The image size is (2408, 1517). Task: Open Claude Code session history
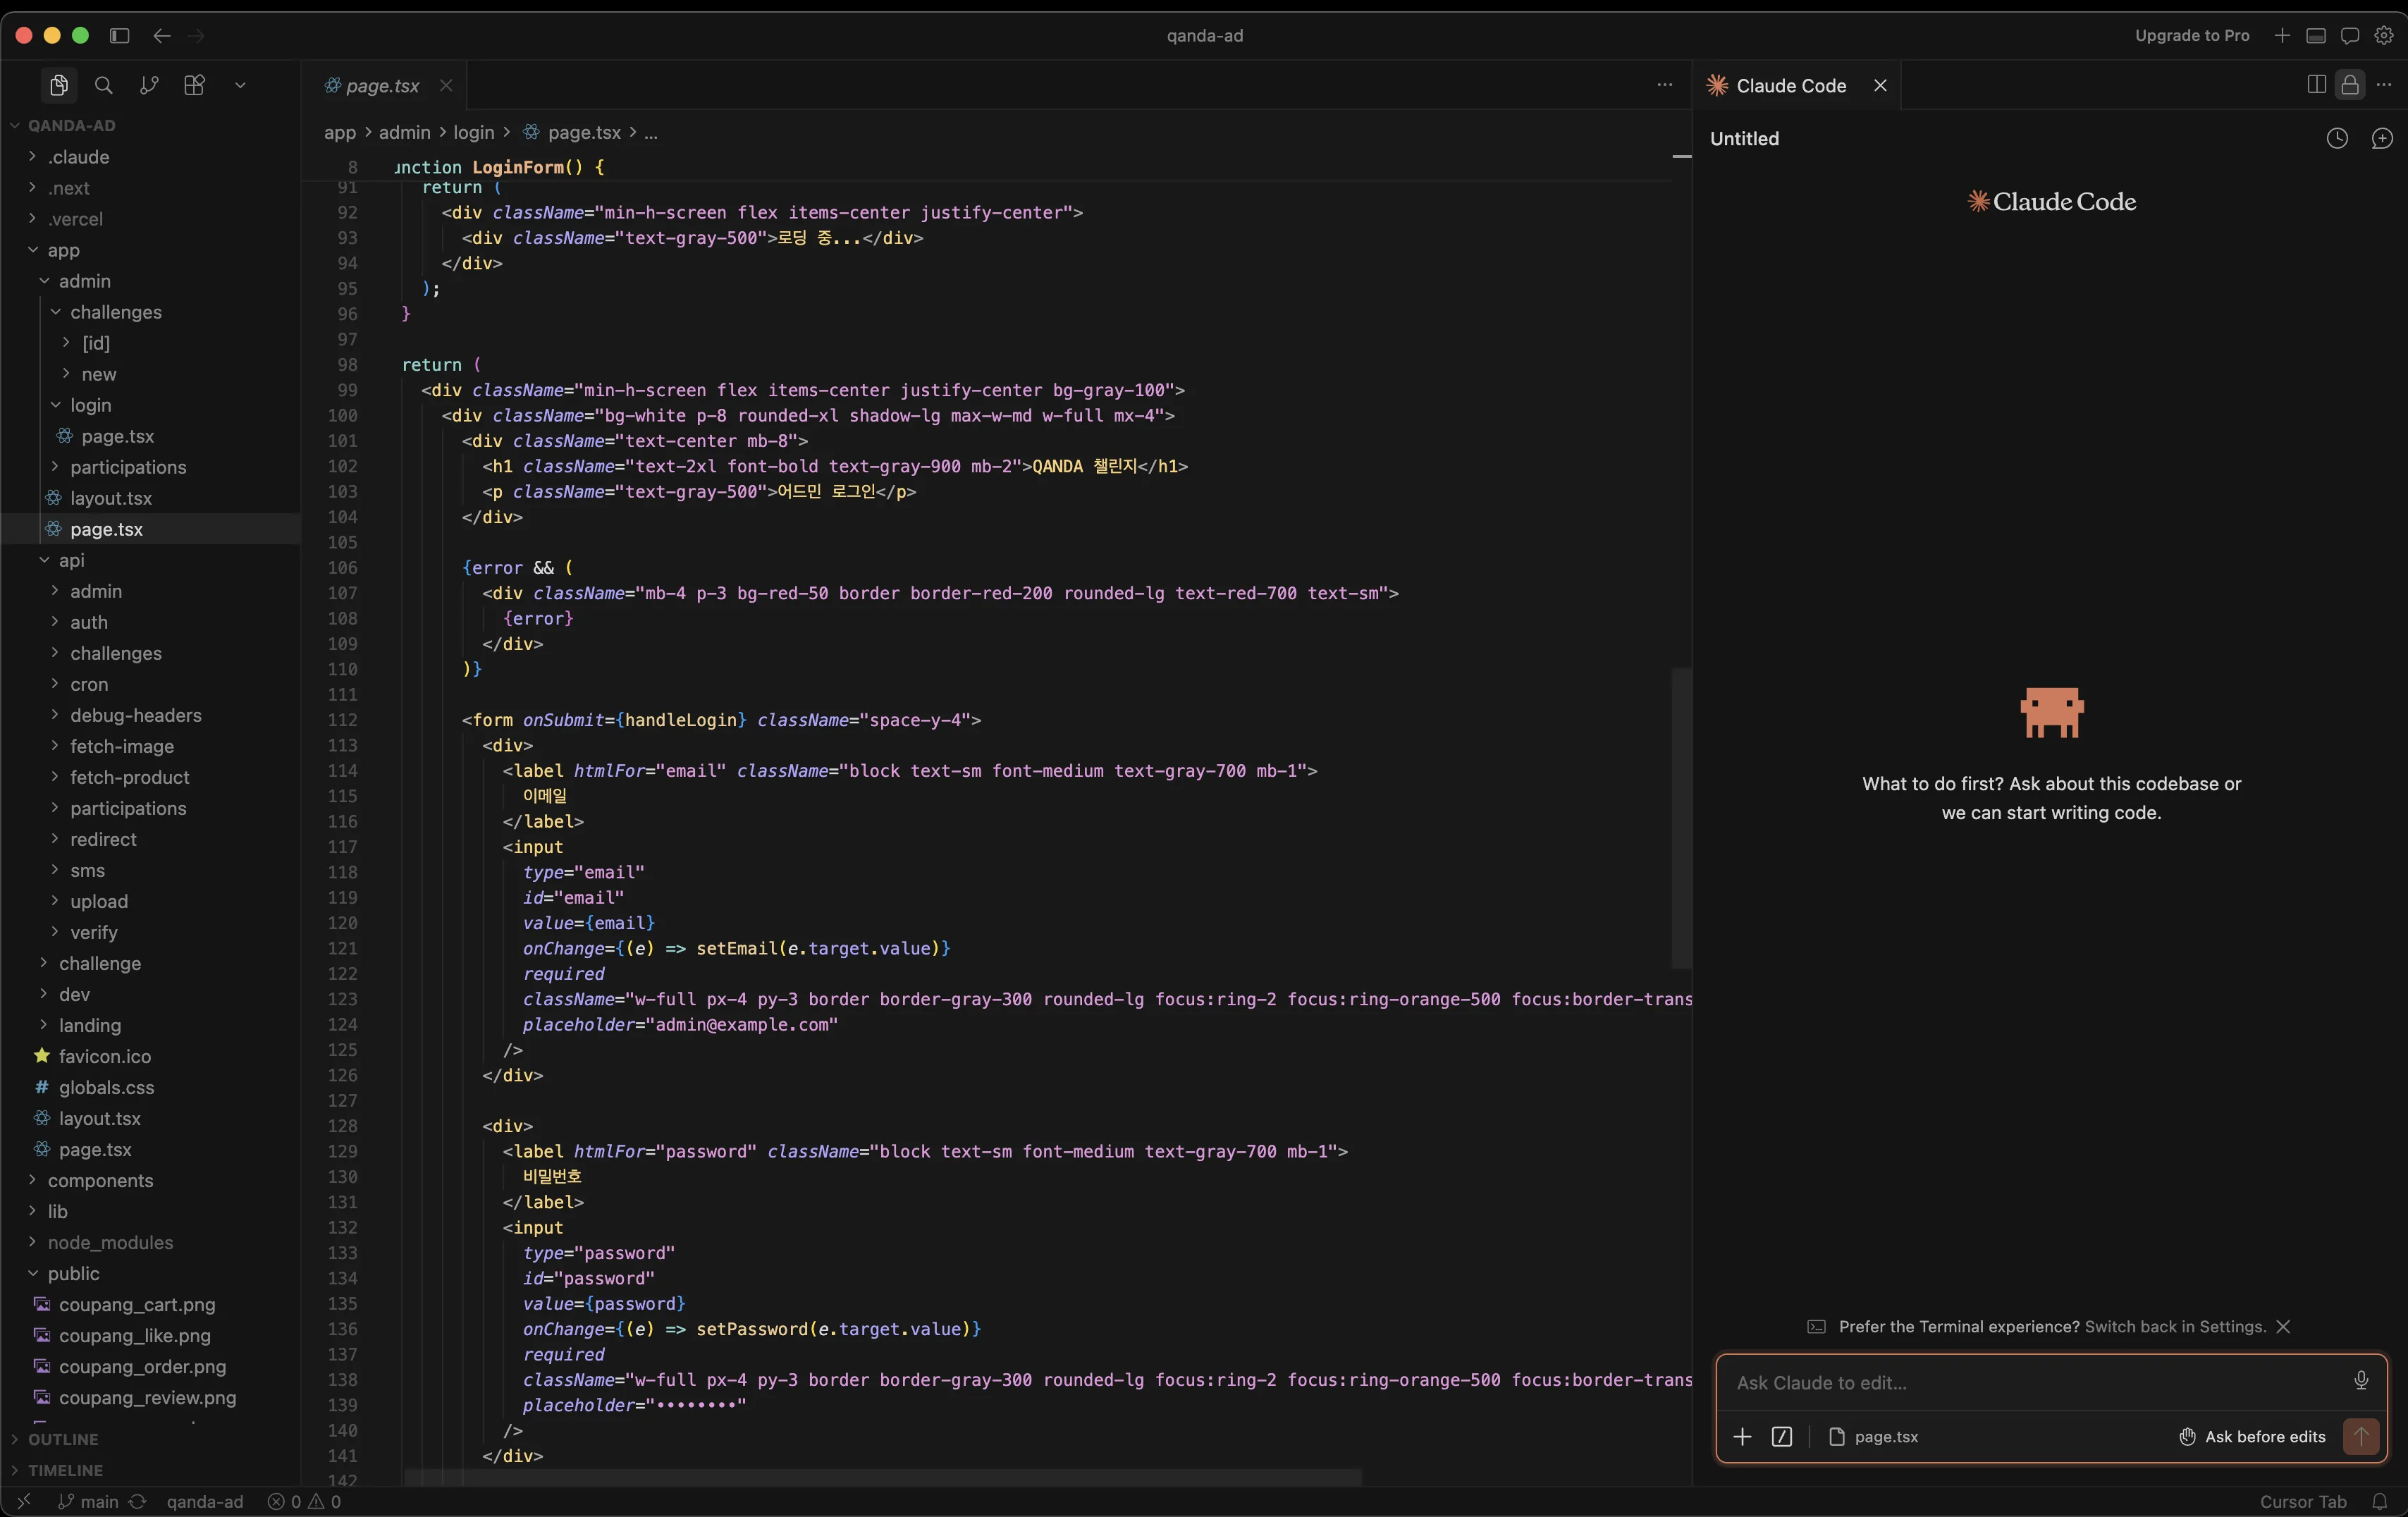click(x=2337, y=139)
